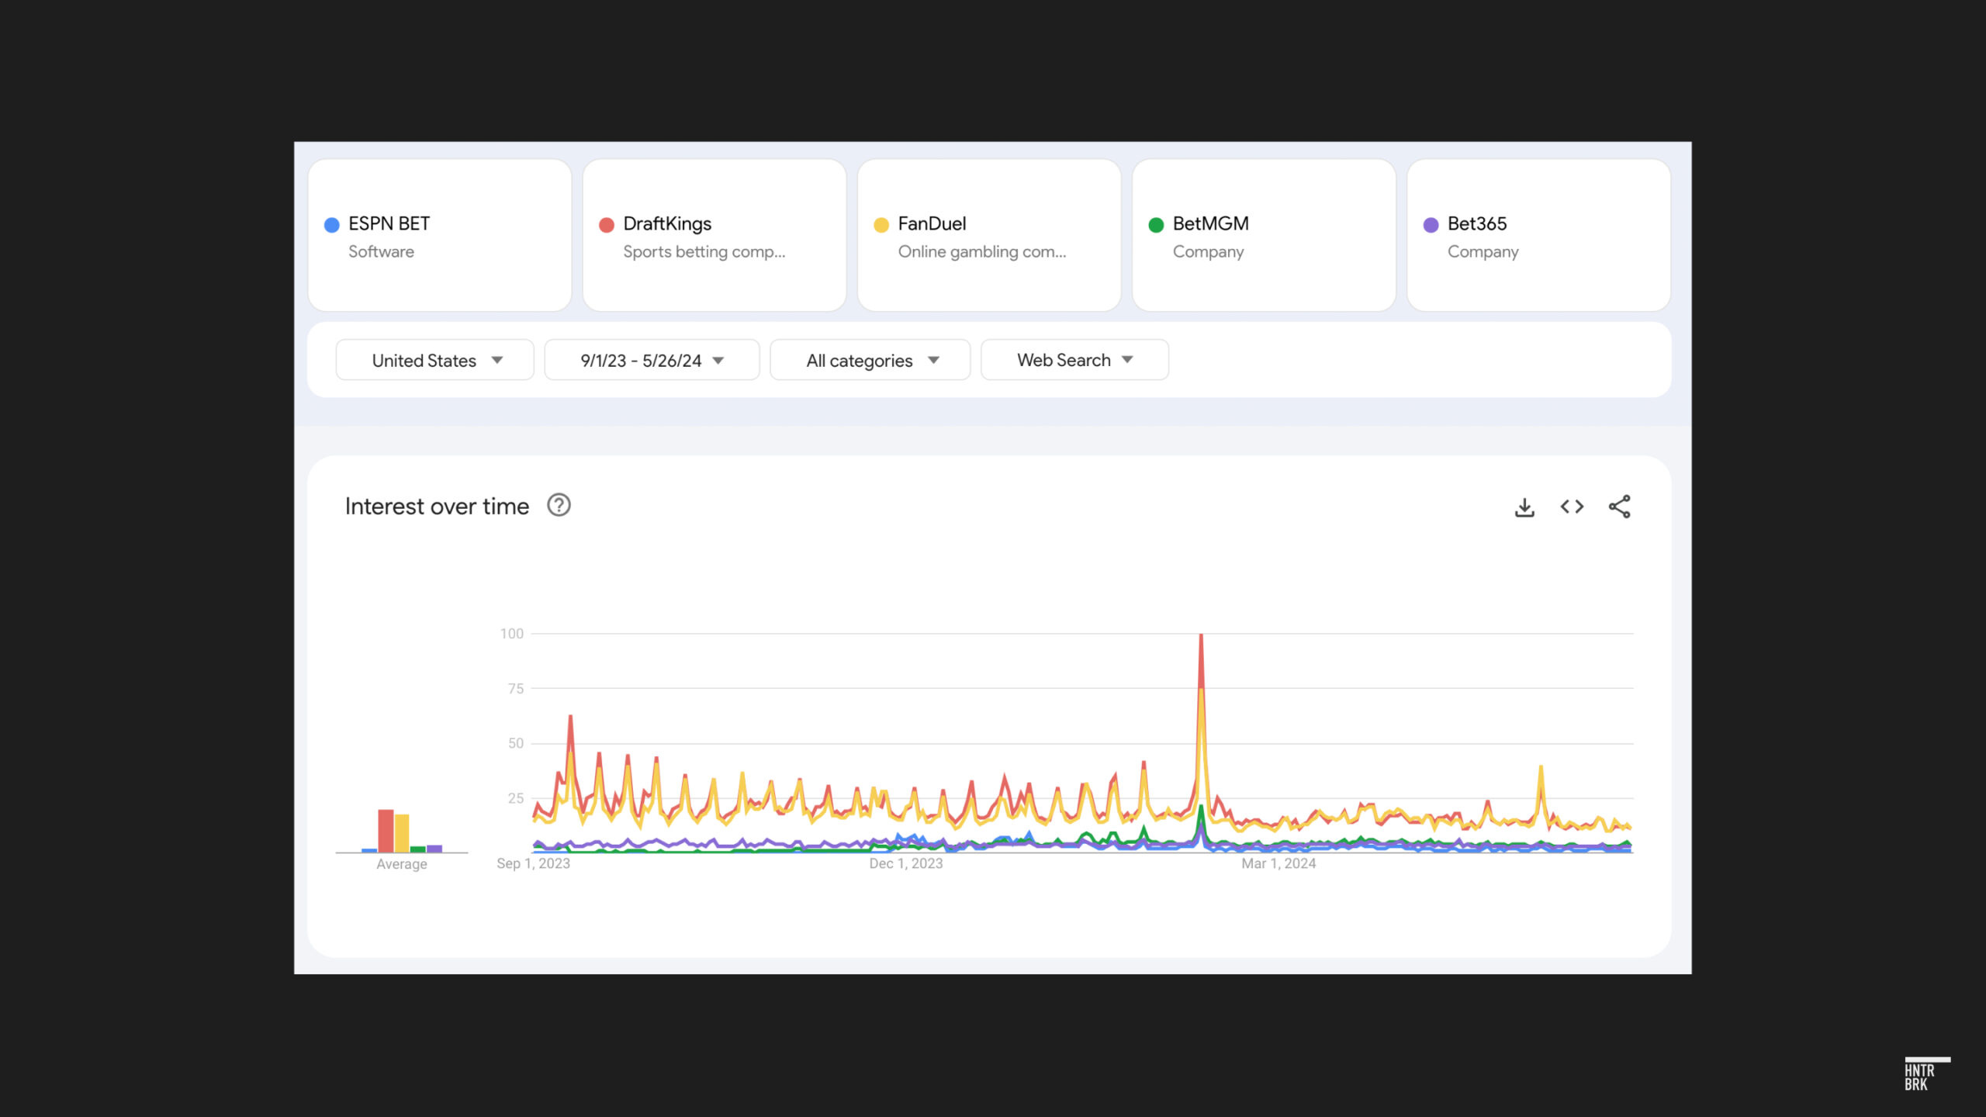Click the download CSV icon
Image resolution: width=1986 pixels, height=1117 pixels.
[x=1524, y=507]
